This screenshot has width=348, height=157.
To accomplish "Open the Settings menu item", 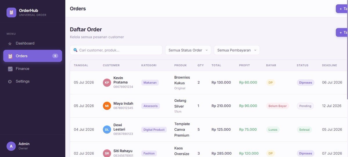I will pos(33,81).
